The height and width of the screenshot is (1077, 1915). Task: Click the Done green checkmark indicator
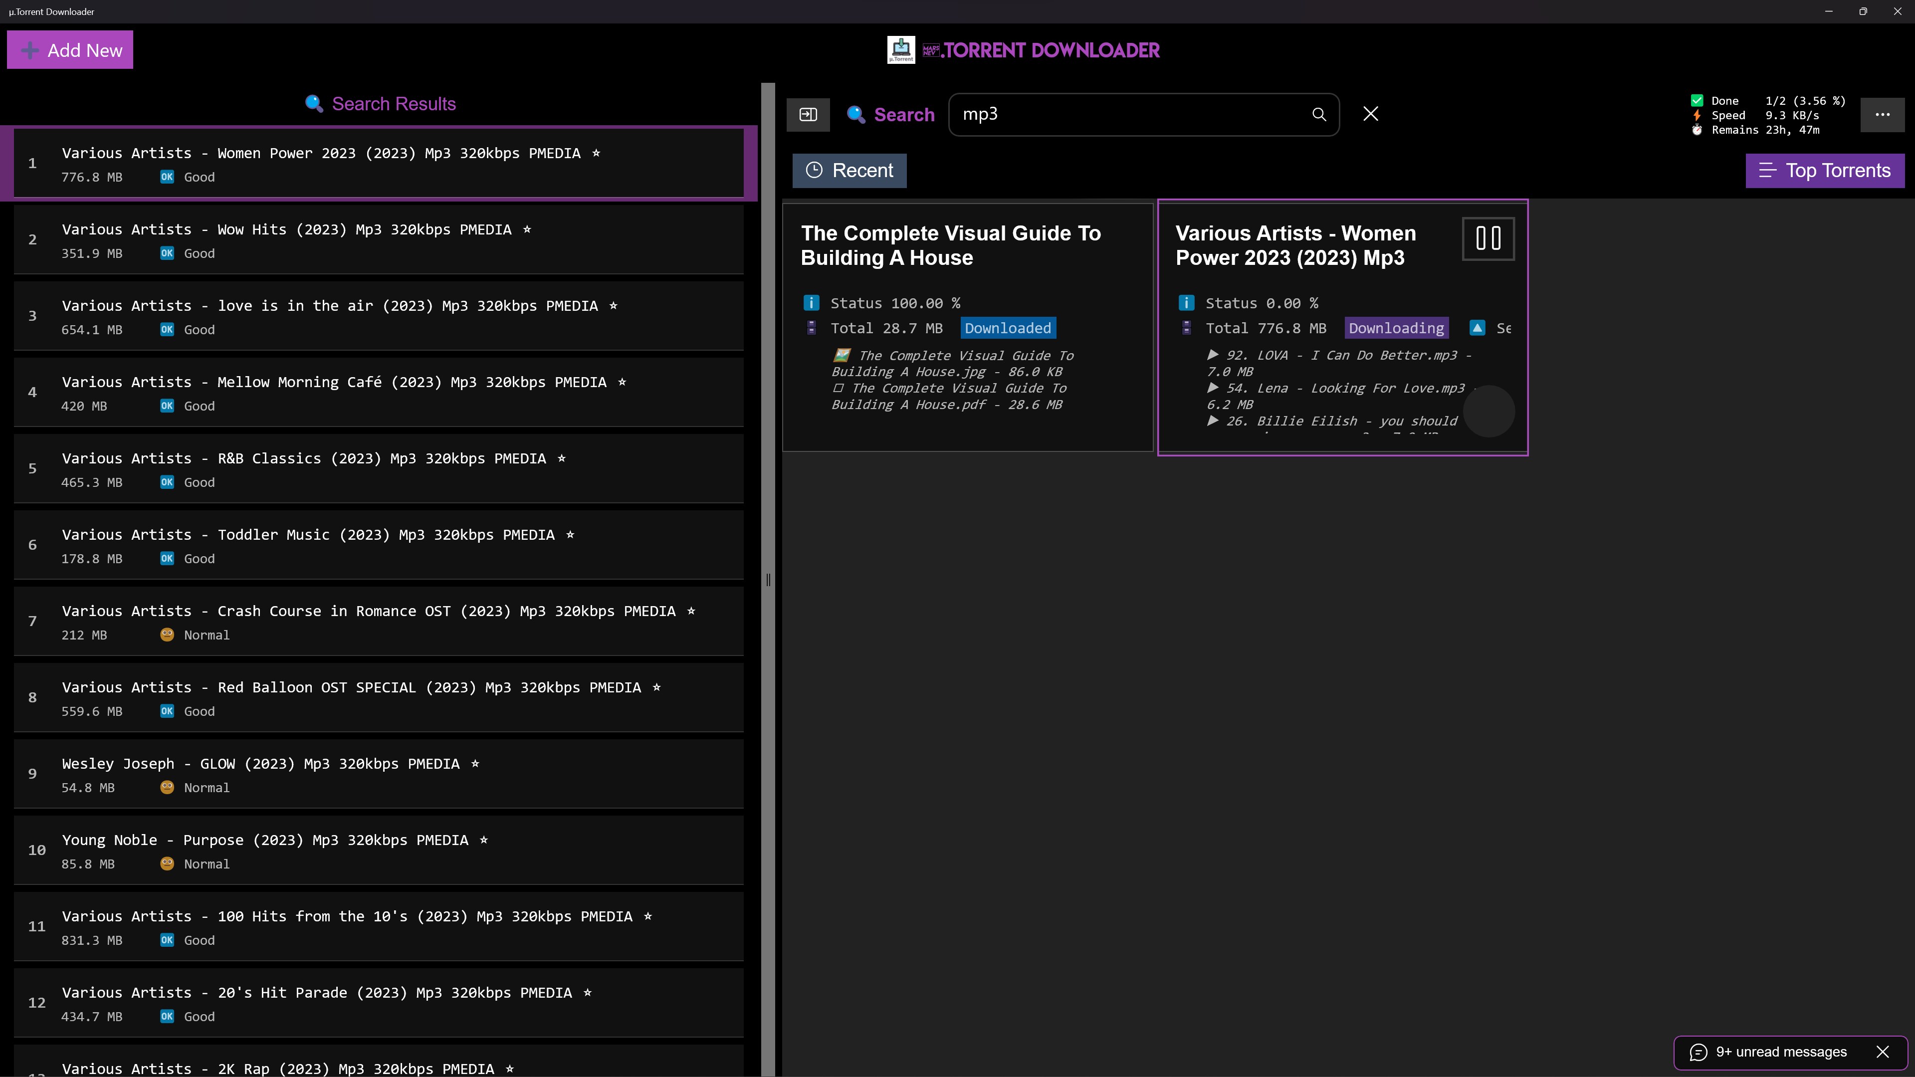(1697, 101)
